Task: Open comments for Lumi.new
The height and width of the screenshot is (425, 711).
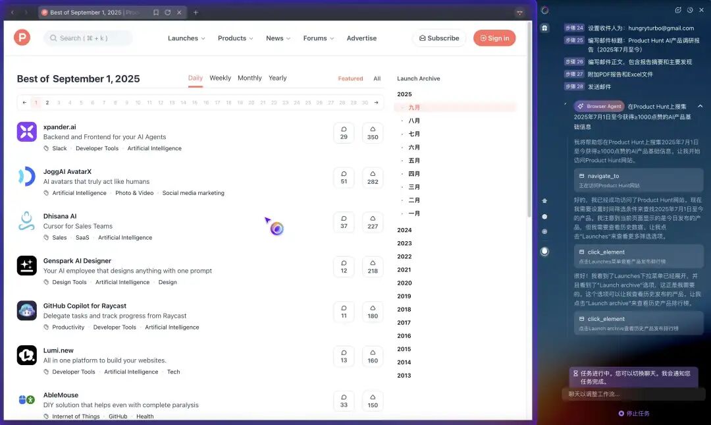Action: tap(344, 356)
